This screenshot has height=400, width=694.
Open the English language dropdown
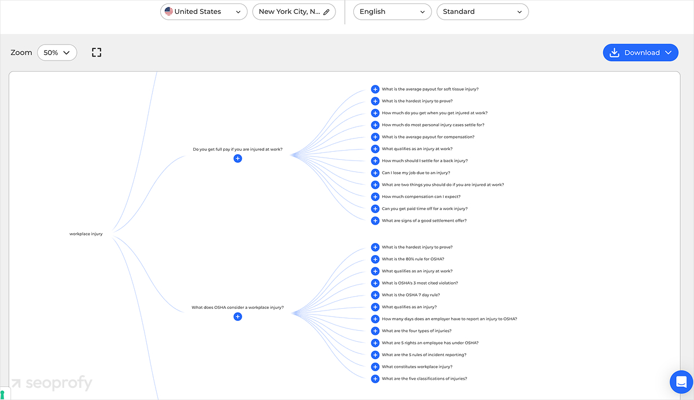click(392, 12)
